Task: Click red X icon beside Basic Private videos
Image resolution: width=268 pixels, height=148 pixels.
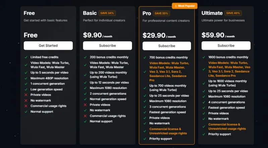Action: [85, 105]
